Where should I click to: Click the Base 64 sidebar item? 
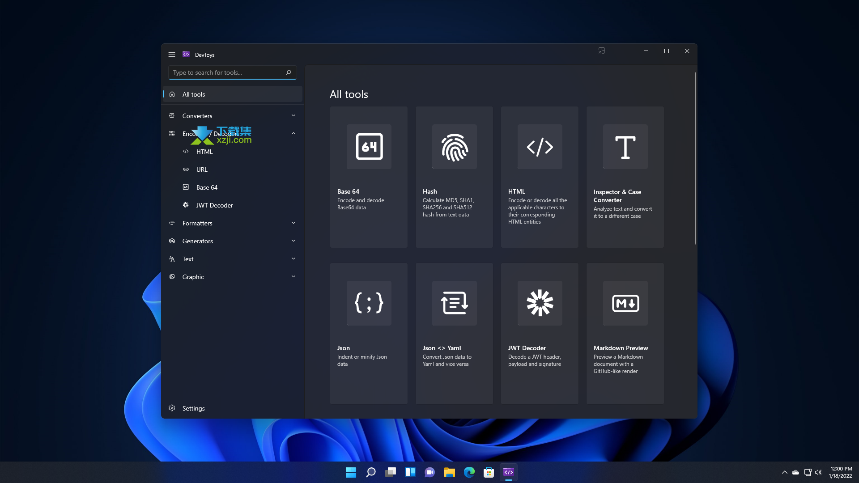pos(207,187)
